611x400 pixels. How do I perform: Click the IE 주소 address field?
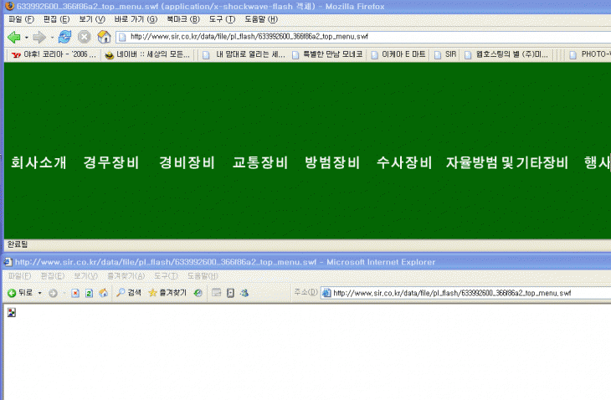tap(465, 293)
